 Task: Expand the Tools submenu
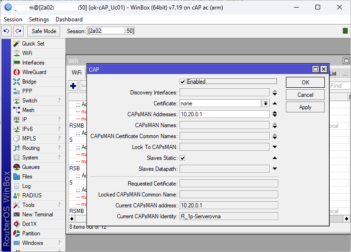tap(60, 205)
